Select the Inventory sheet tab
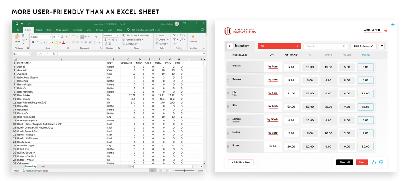409x181 pixels. pos(31,166)
